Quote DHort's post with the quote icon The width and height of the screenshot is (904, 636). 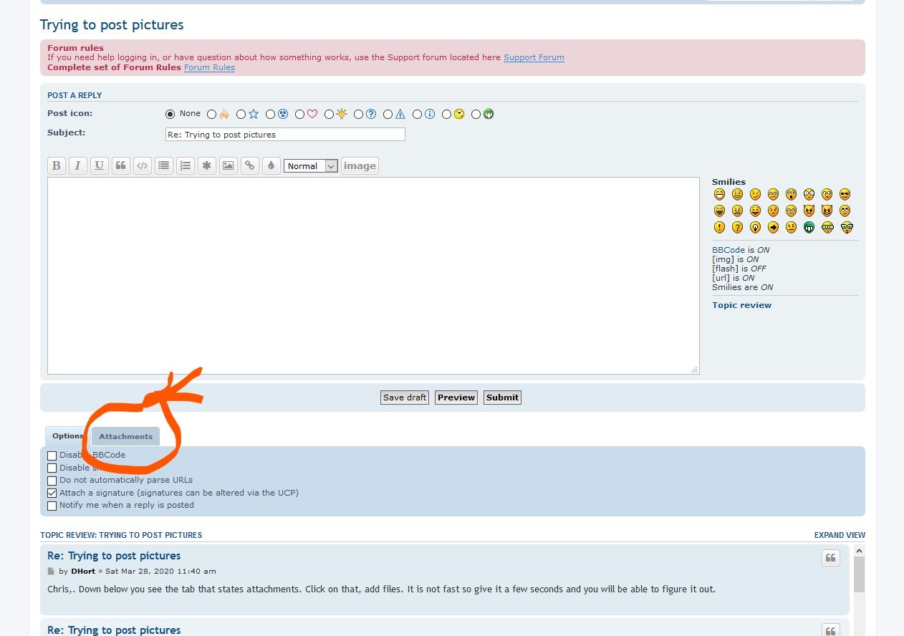click(x=830, y=558)
